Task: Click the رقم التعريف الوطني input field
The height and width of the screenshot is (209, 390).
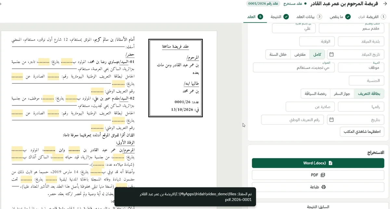Action: point(292,120)
